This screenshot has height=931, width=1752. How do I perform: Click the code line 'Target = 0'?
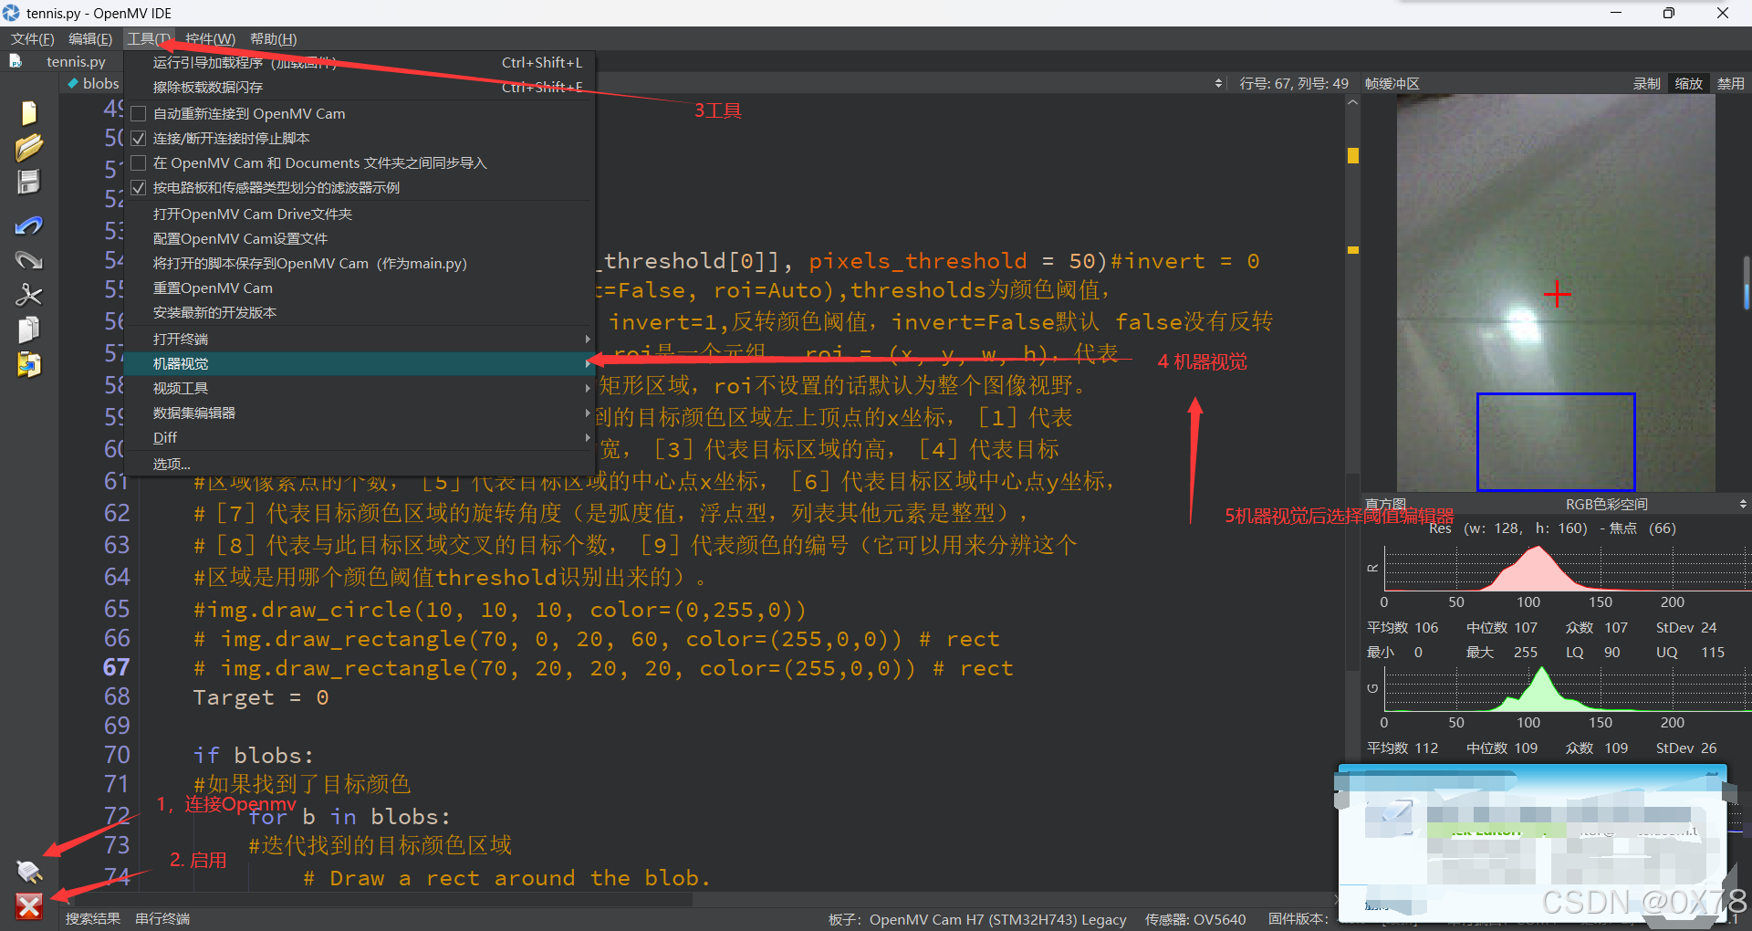pos(260,697)
